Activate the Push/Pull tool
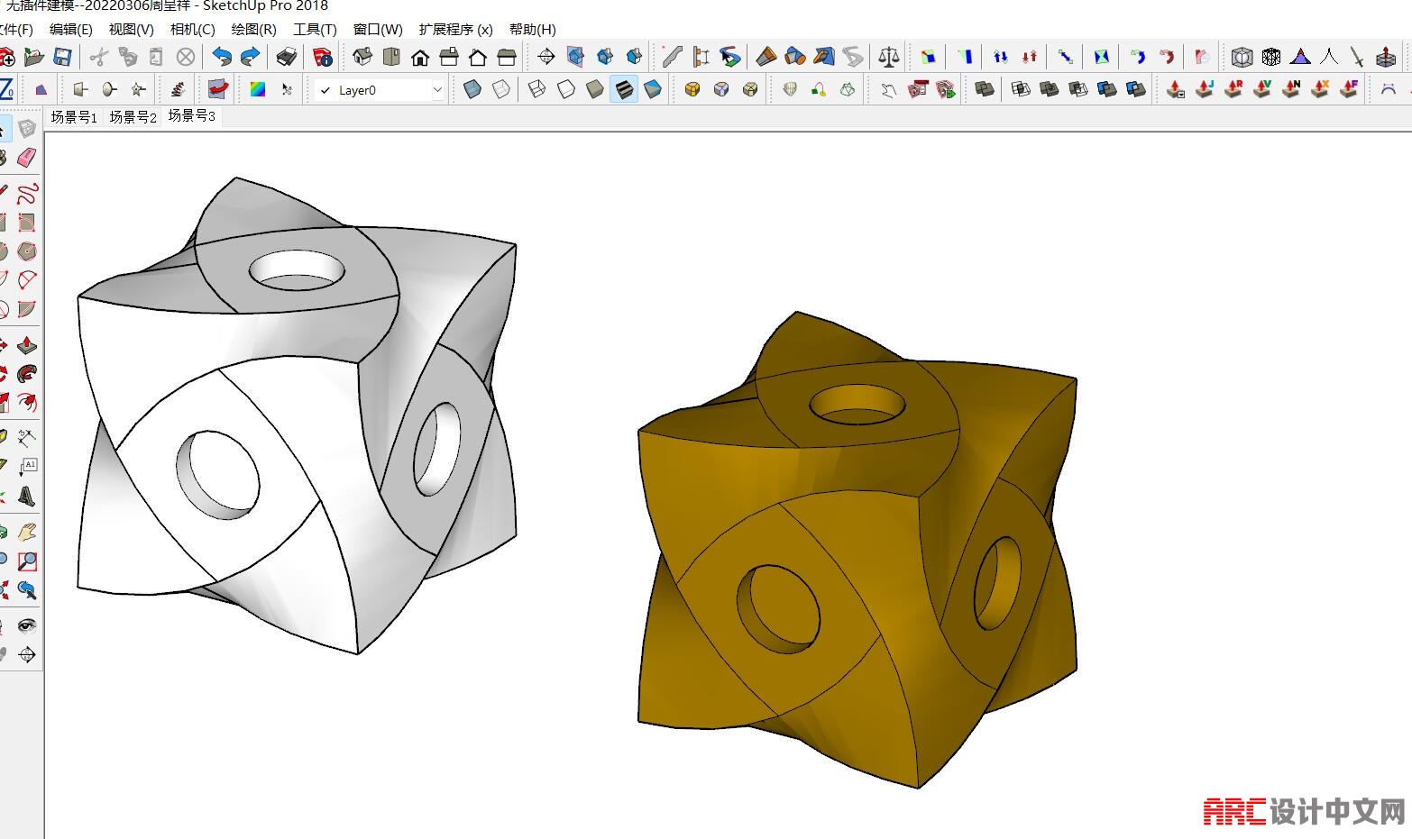1412x839 pixels. tap(27, 345)
